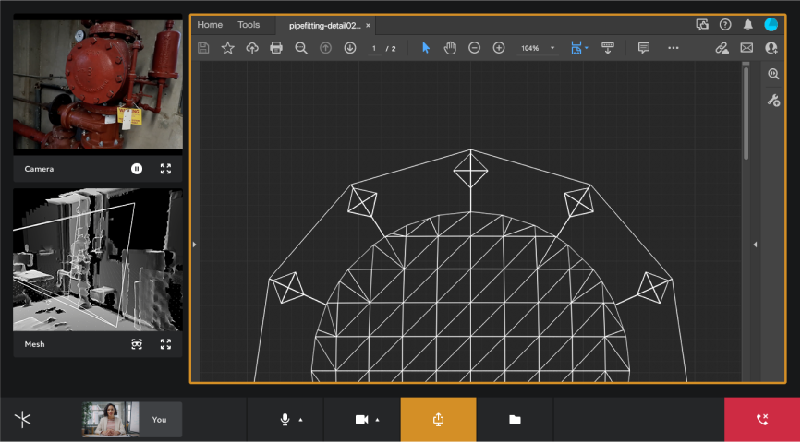The height and width of the screenshot is (442, 801).
Task: Click your own video thumbnail labeled You
Action: coord(132,420)
